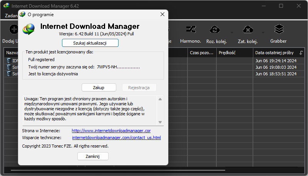Click the Harmono. scheduler toolbar icon
Image resolution: width=308 pixels, height=176 pixels.
pyautogui.click(x=191, y=30)
